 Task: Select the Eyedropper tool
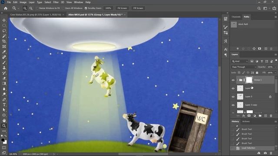coord(4,52)
